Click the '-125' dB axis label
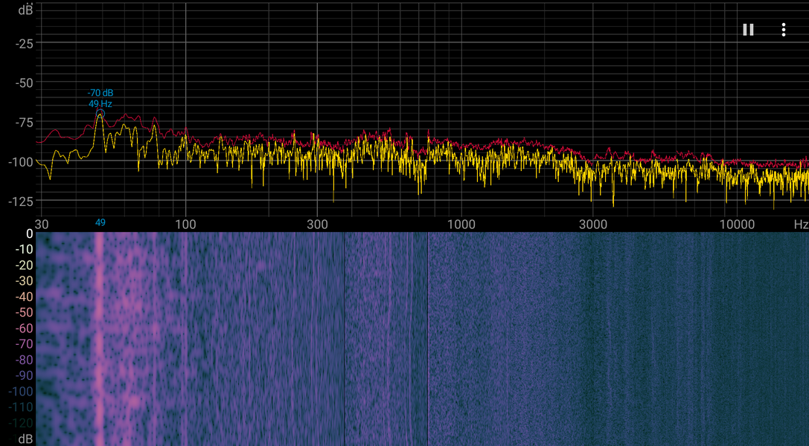Image resolution: width=809 pixels, height=446 pixels. (21, 201)
